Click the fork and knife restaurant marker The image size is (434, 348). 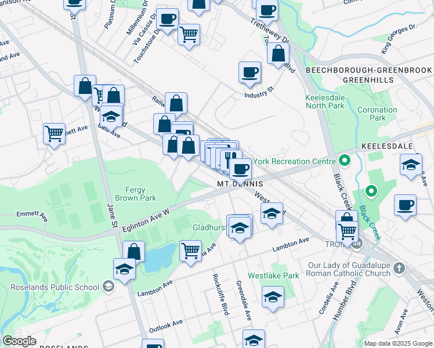coord(231,159)
